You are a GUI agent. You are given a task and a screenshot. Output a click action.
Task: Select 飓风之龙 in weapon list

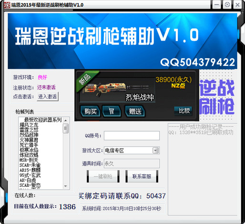click(x=29, y=125)
